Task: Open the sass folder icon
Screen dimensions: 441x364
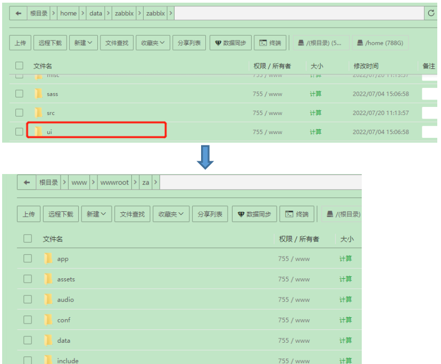Action: click(x=38, y=94)
